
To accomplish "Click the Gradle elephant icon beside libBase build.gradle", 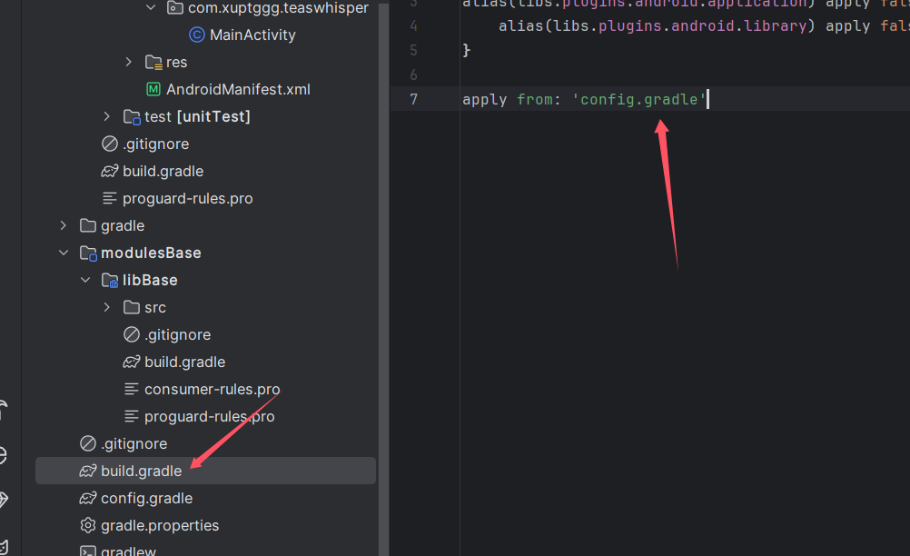I will (x=131, y=362).
